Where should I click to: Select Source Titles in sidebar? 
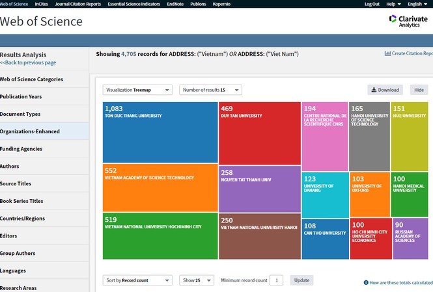[44, 183]
